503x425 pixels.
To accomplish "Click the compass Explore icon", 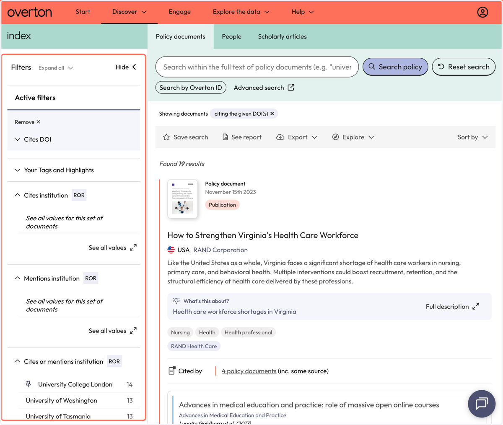I will point(335,137).
